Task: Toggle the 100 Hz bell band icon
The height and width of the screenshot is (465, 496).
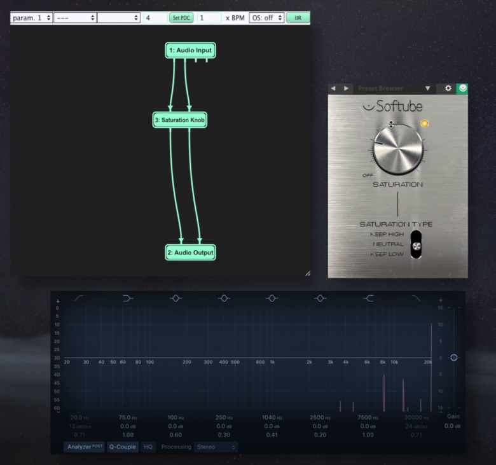Action: tap(176, 298)
